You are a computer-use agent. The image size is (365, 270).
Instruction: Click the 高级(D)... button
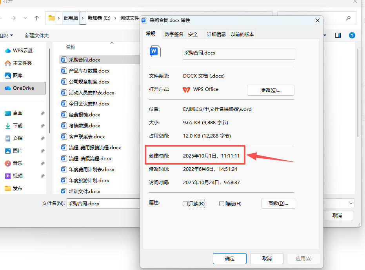(278, 203)
